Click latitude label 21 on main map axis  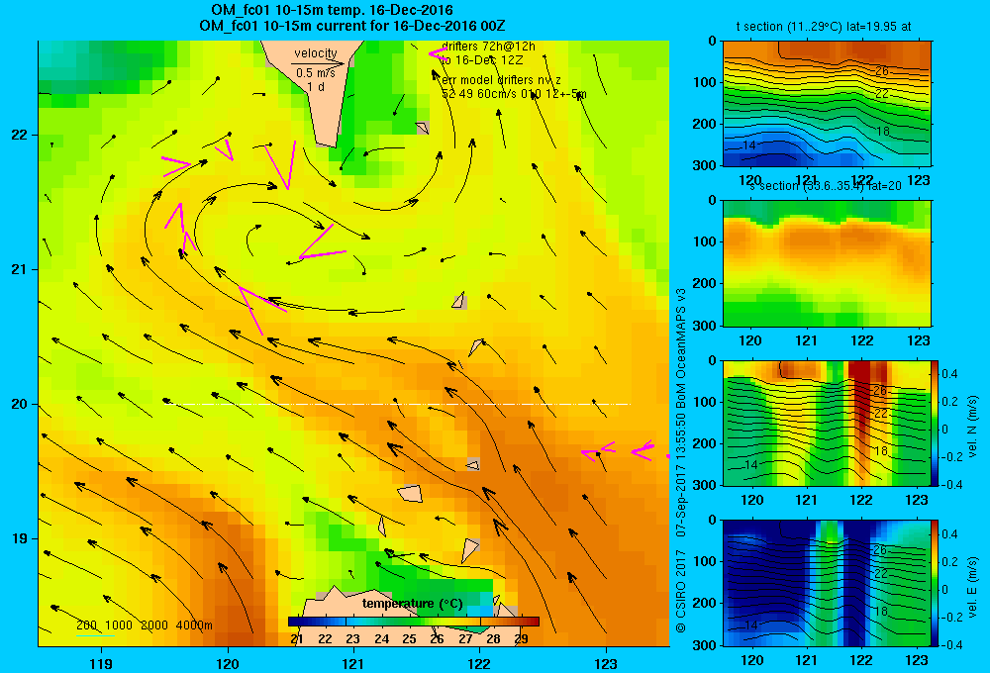tap(19, 269)
